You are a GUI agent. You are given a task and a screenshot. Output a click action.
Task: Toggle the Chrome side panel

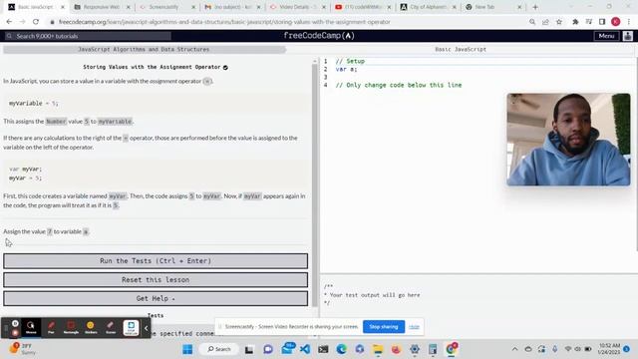tap(602, 22)
